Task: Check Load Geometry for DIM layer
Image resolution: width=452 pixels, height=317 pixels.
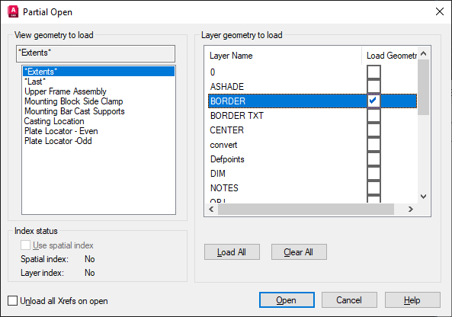Action: click(x=373, y=174)
